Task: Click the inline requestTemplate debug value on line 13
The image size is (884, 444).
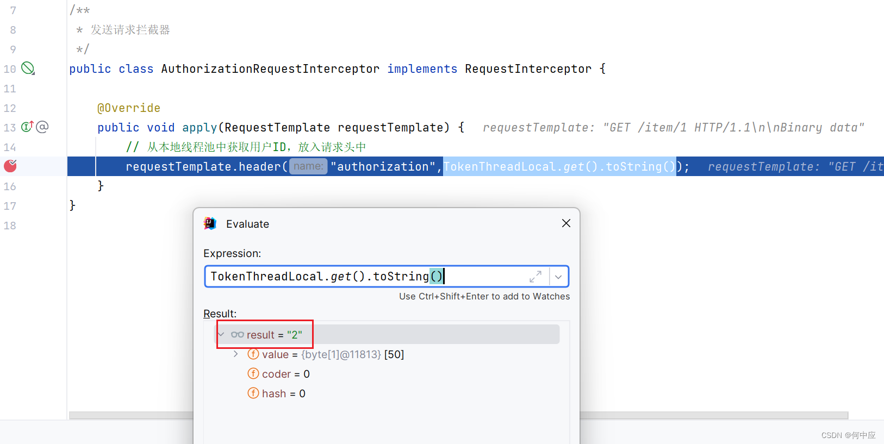Action: point(673,127)
